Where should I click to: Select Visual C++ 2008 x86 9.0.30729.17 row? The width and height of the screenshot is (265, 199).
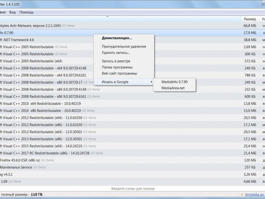pos(132,82)
